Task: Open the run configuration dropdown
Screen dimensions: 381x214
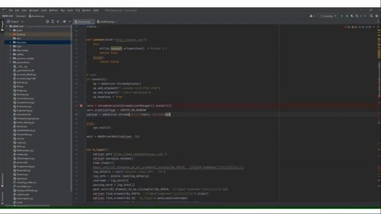Action: [328, 16]
